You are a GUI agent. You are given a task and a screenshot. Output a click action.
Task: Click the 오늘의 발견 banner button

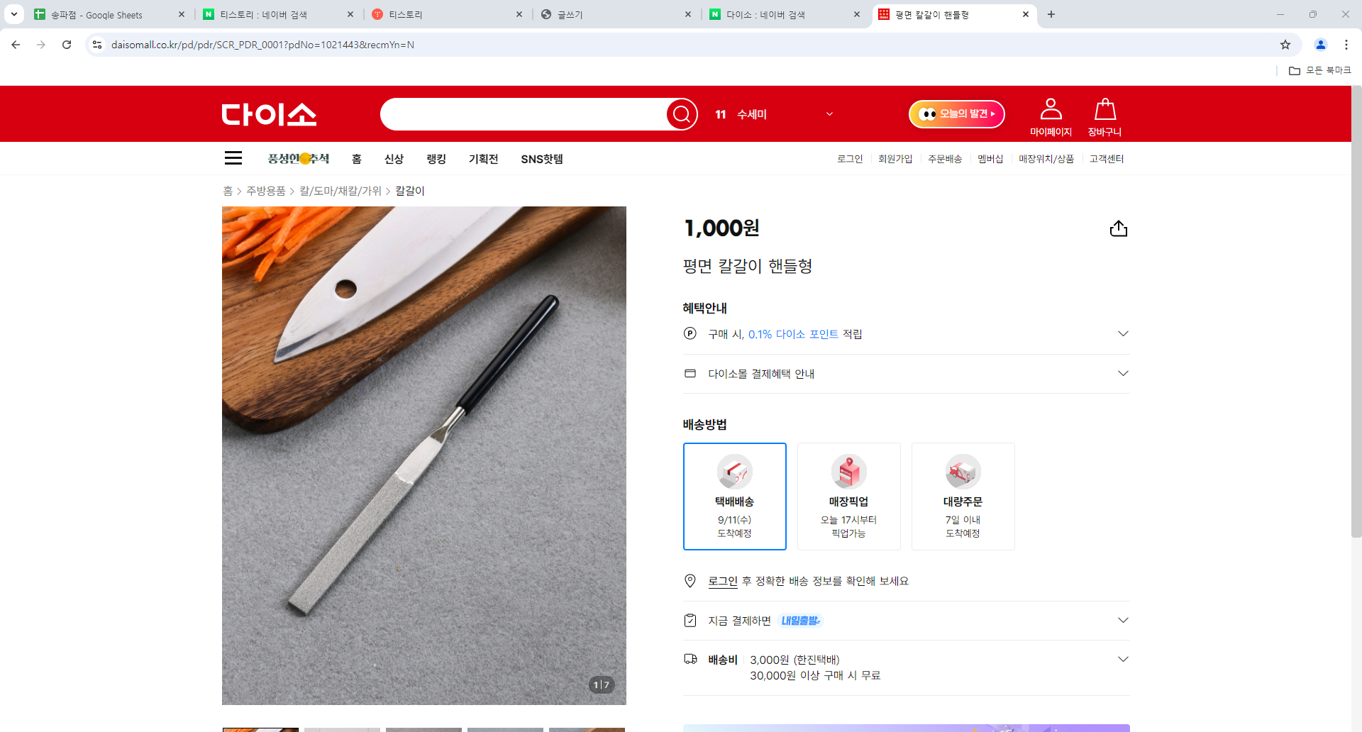(x=957, y=114)
